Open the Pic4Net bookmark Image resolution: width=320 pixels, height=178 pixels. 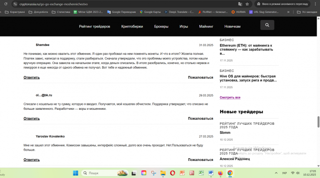point(213,12)
